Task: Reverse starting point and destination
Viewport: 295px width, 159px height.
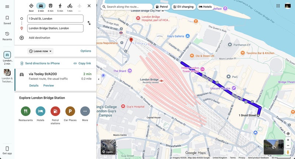Action: [89, 23]
